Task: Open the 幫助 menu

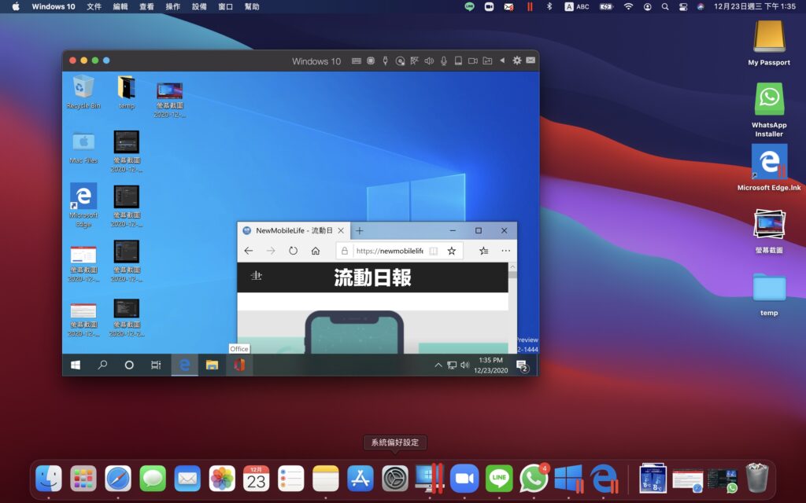Action: coord(252,6)
